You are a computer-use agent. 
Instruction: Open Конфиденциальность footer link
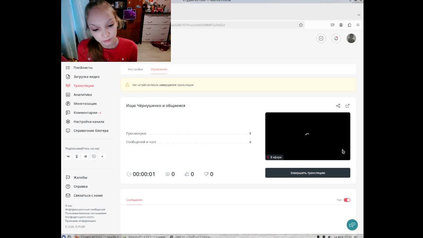(x=80, y=217)
